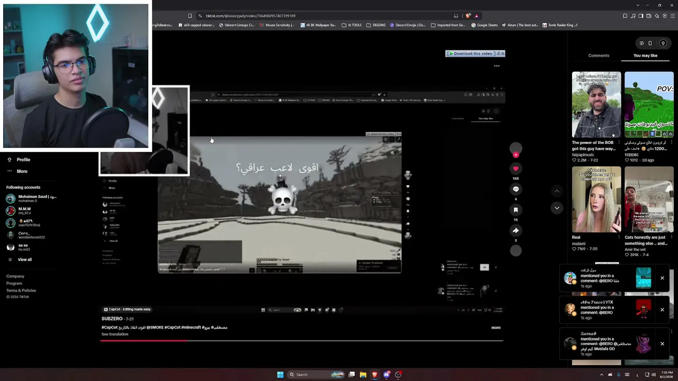Viewport: 678px width, 381px height.
Task: Bookmark the video with the favorites icon
Action: 515,210
